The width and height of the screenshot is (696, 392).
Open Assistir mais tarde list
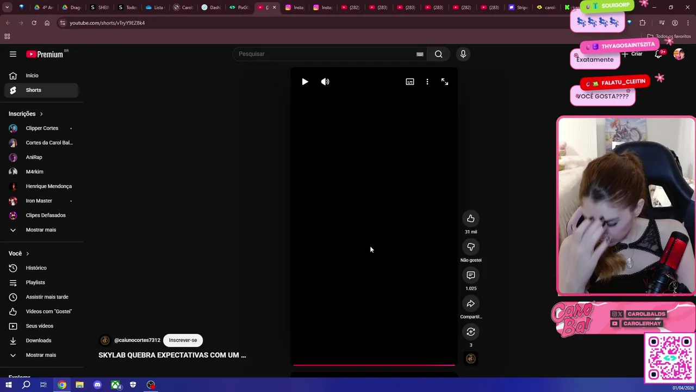point(41,297)
